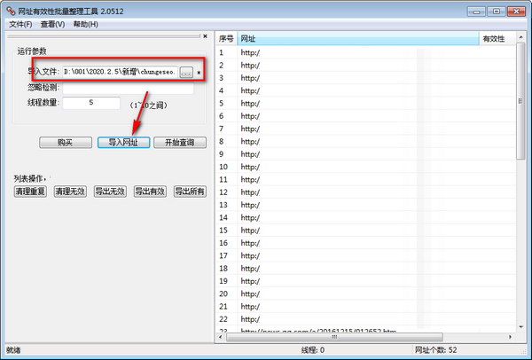Click 清理重复 to remove duplicates
The width and height of the screenshot is (532, 360).
tap(30, 191)
